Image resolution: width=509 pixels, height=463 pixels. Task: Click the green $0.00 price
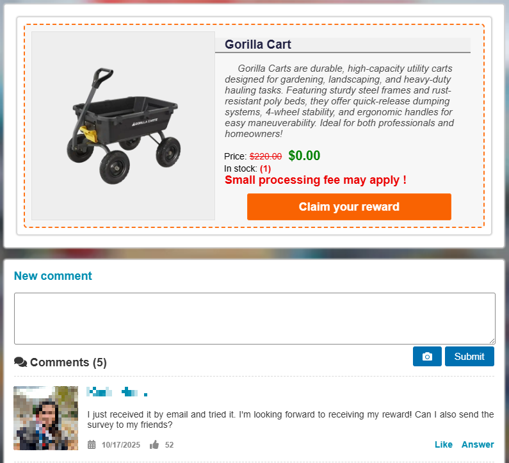(304, 156)
